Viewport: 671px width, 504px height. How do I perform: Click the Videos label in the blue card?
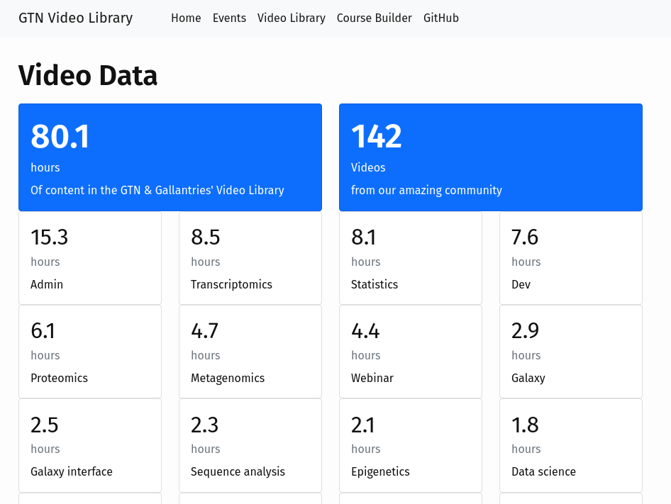click(x=368, y=167)
